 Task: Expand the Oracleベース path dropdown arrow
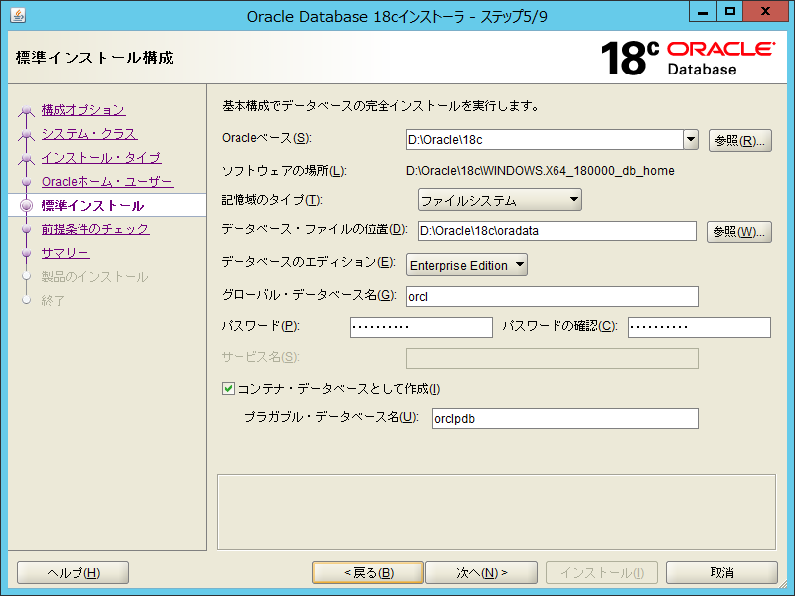[691, 140]
